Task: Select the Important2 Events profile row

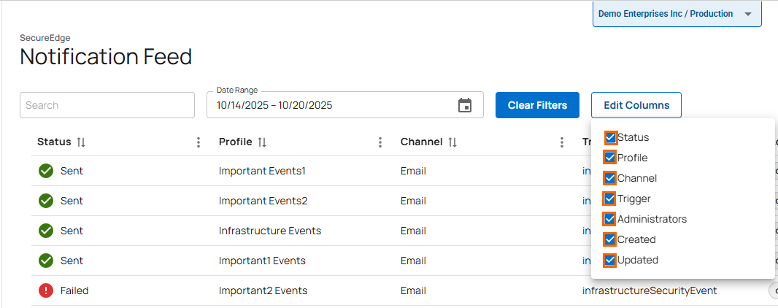Action: tap(263, 290)
